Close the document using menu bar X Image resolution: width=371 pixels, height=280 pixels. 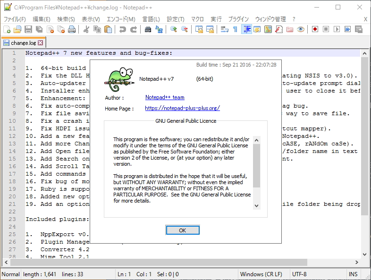pyautogui.click(x=365, y=19)
